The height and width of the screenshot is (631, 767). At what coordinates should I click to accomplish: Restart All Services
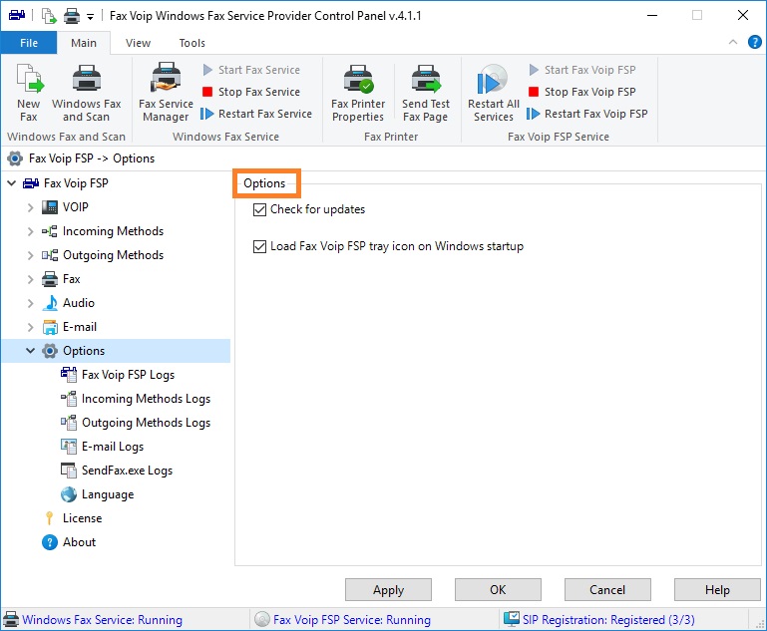(x=493, y=93)
